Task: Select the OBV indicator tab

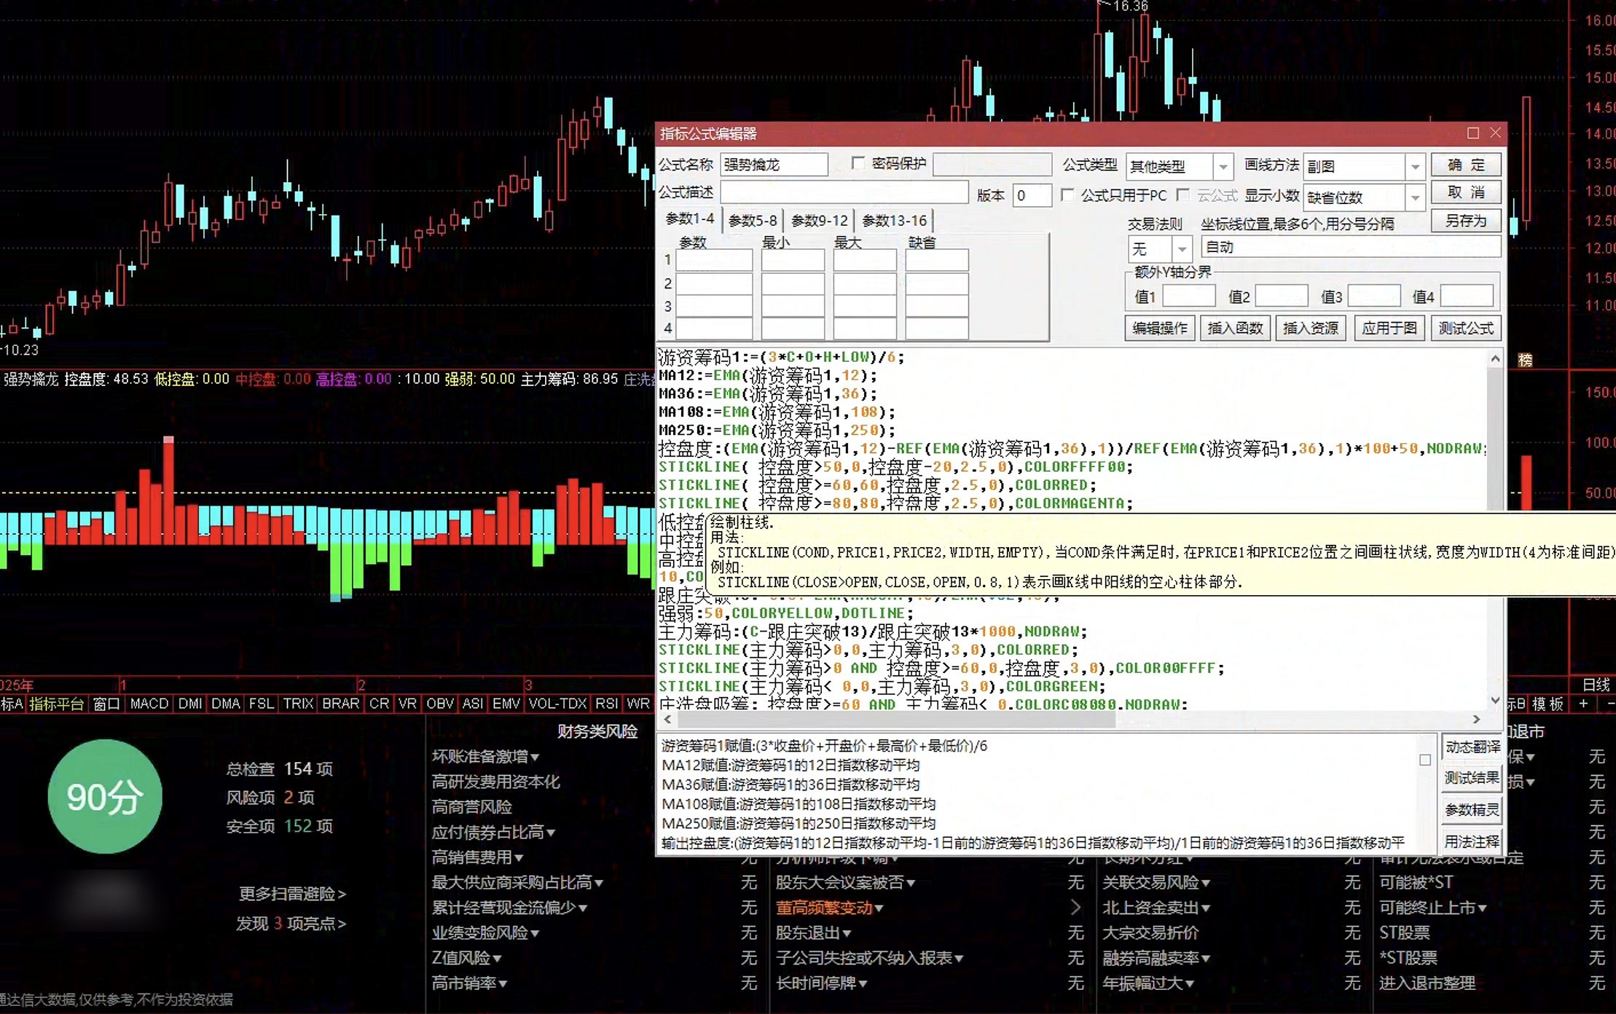Action: [x=440, y=704]
